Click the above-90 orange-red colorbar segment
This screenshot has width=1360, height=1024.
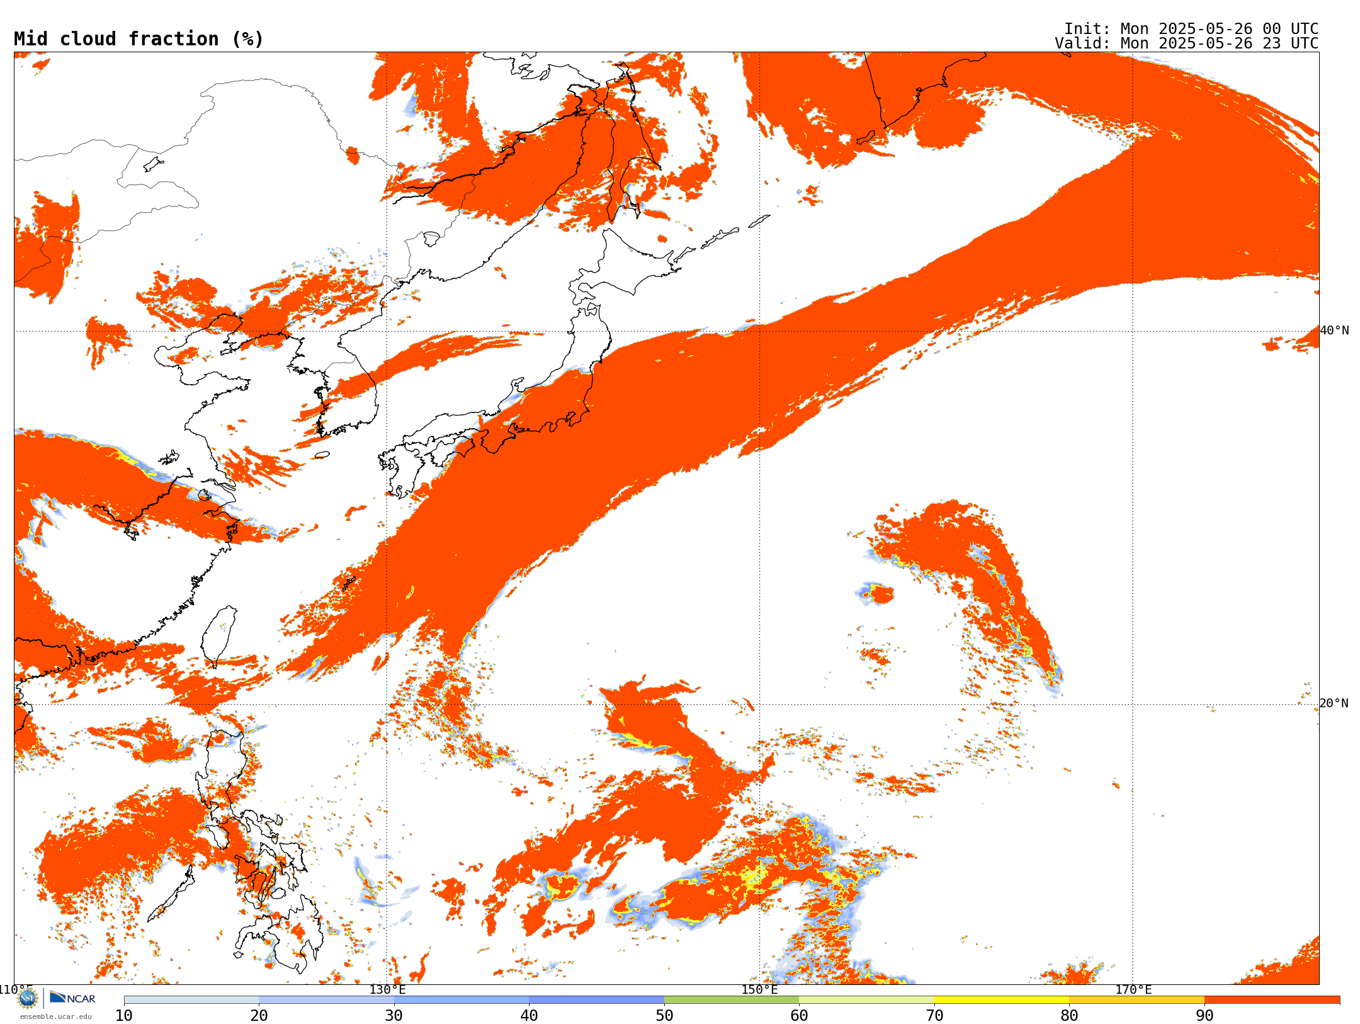1272,1000
